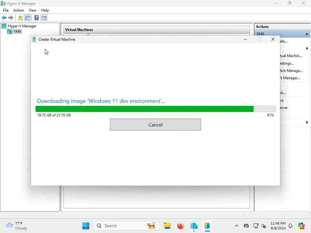Open the clock showing 11:46 PM
The width and height of the screenshot is (311, 233).
pos(278,226)
